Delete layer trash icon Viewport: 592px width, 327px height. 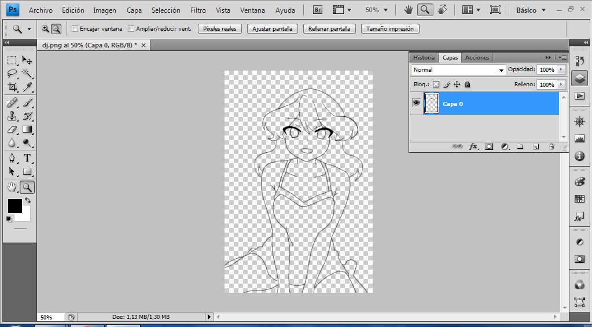(551, 146)
